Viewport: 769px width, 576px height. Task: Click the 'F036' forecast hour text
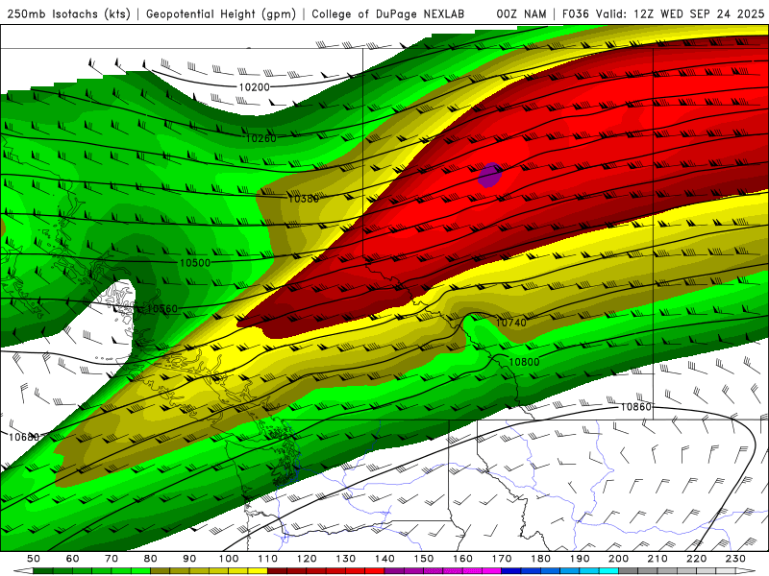click(576, 14)
